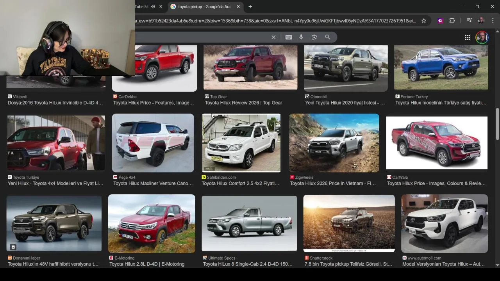The height and width of the screenshot is (281, 500).
Task: Open the Shutterstock field pickup image
Action: (x=349, y=224)
